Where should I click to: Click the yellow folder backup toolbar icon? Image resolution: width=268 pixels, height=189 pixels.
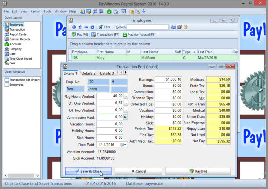click(x=131, y=11)
